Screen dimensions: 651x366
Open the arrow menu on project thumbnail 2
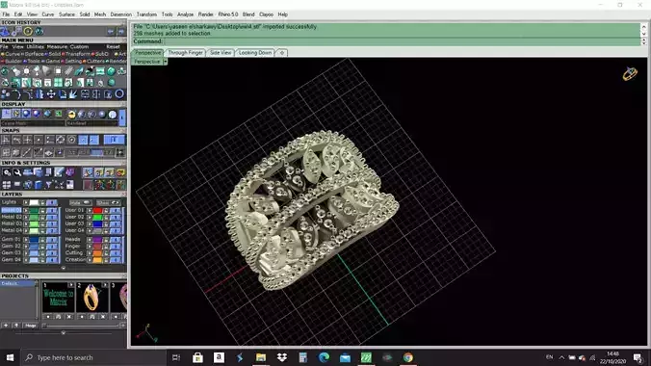click(x=105, y=285)
